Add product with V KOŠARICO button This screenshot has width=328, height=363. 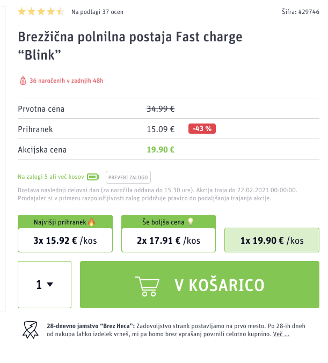click(200, 285)
